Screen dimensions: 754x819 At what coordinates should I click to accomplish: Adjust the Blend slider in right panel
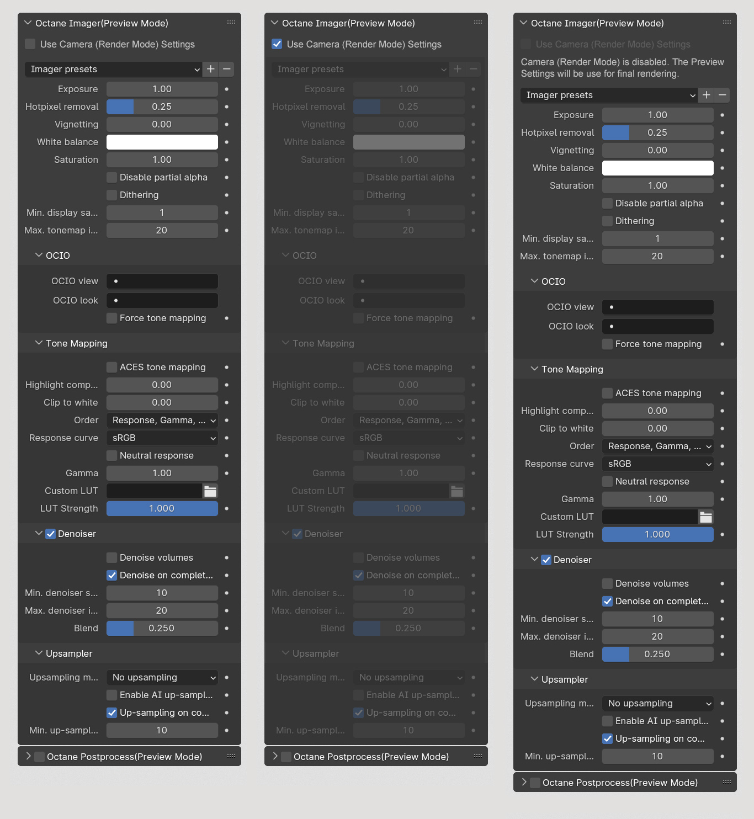658,654
